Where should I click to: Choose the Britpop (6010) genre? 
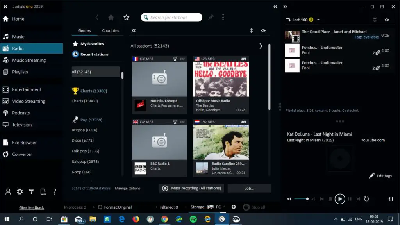(84, 130)
